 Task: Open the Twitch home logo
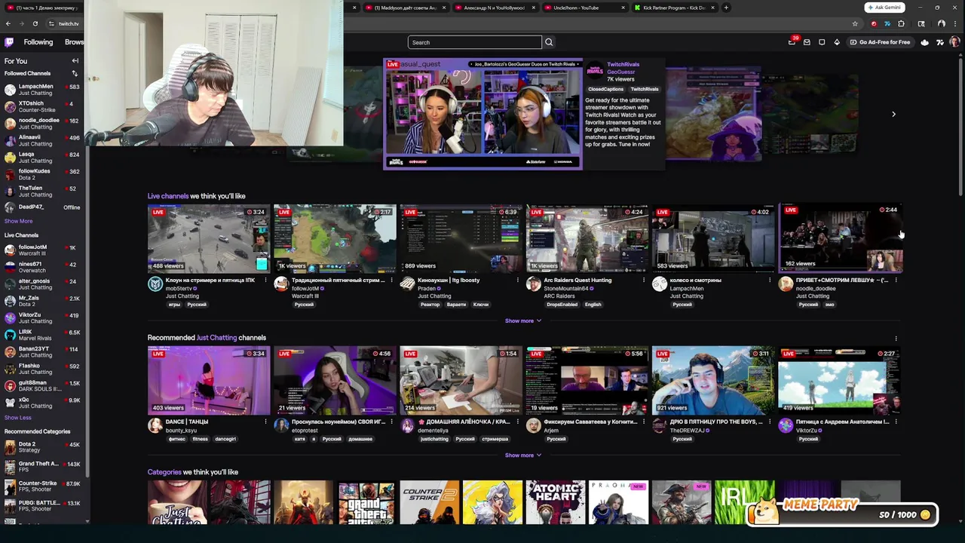[9, 42]
